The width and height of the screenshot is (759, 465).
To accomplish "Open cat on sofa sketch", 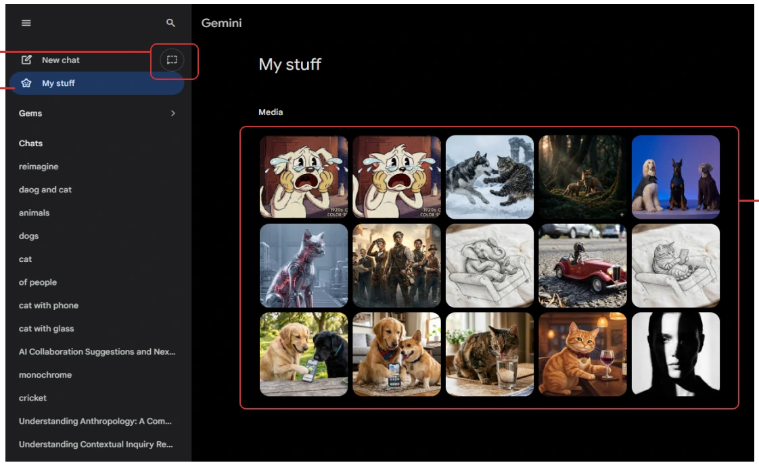I will point(675,265).
